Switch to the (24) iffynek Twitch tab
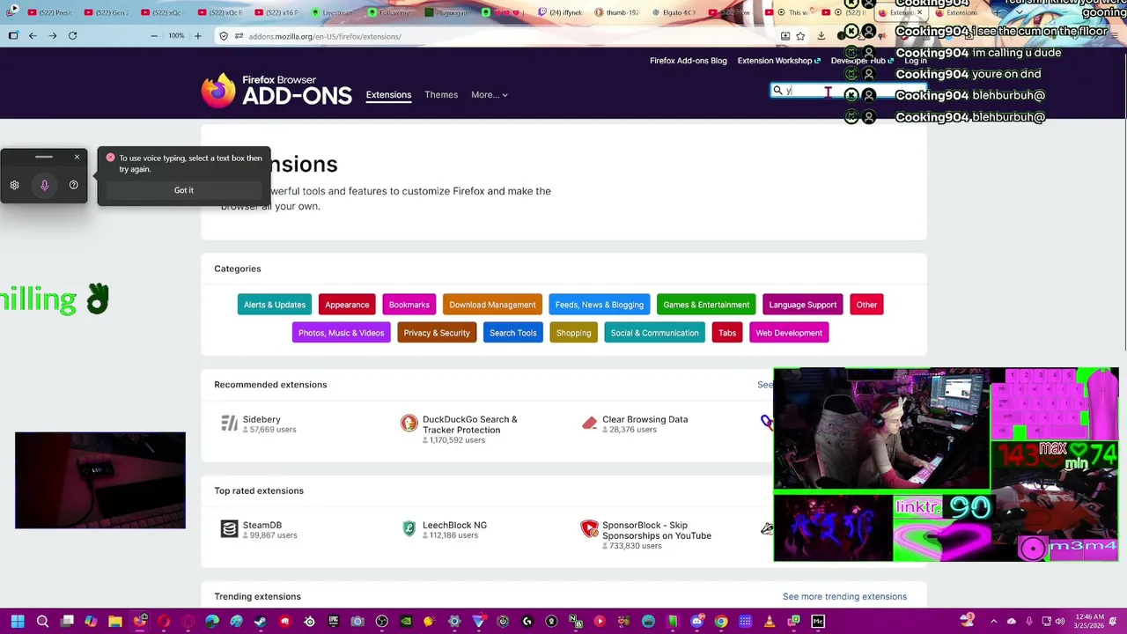Image resolution: width=1127 pixels, height=634 pixels. (x=561, y=13)
